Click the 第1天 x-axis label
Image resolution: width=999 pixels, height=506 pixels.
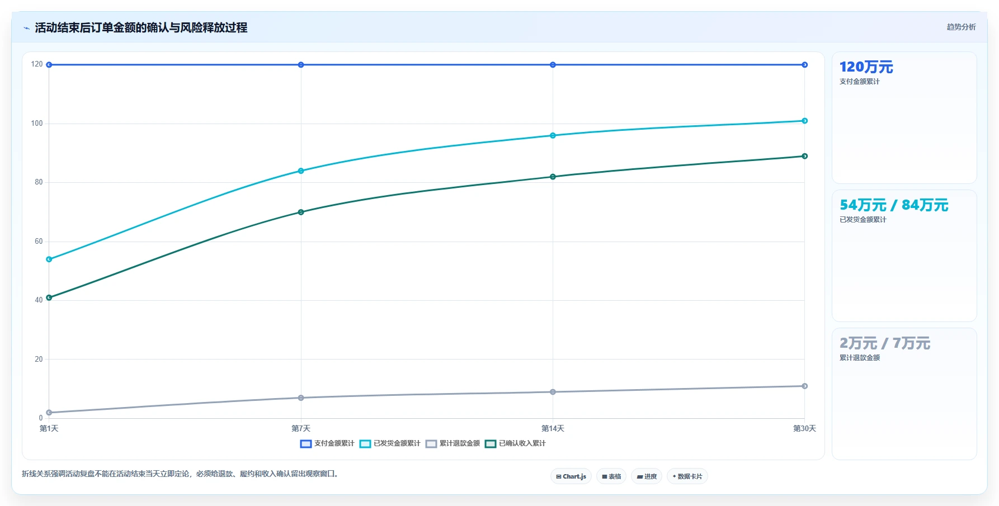(x=49, y=429)
